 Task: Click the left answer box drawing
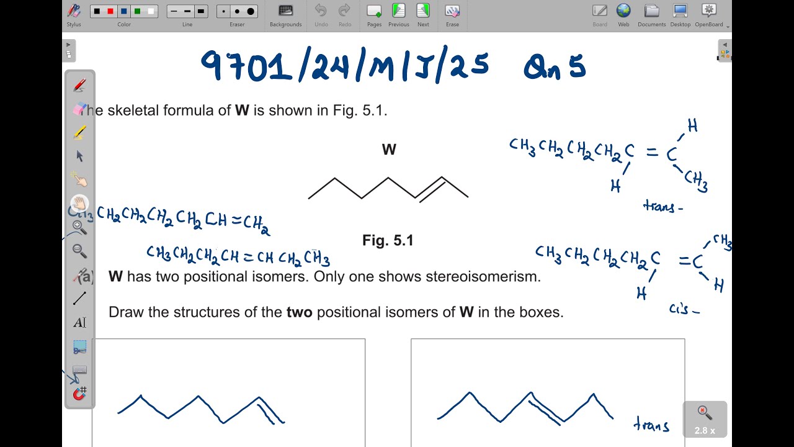point(201,410)
